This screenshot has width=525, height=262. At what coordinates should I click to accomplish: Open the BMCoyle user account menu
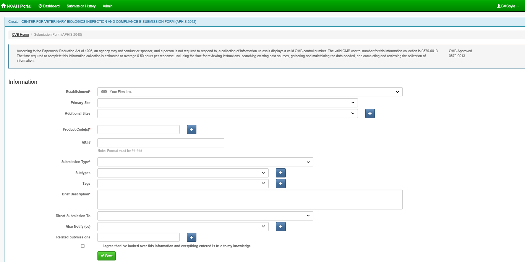click(507, 6)
